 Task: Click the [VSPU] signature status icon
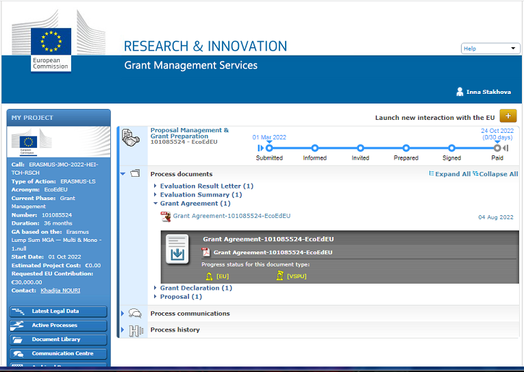pos(280,275)
